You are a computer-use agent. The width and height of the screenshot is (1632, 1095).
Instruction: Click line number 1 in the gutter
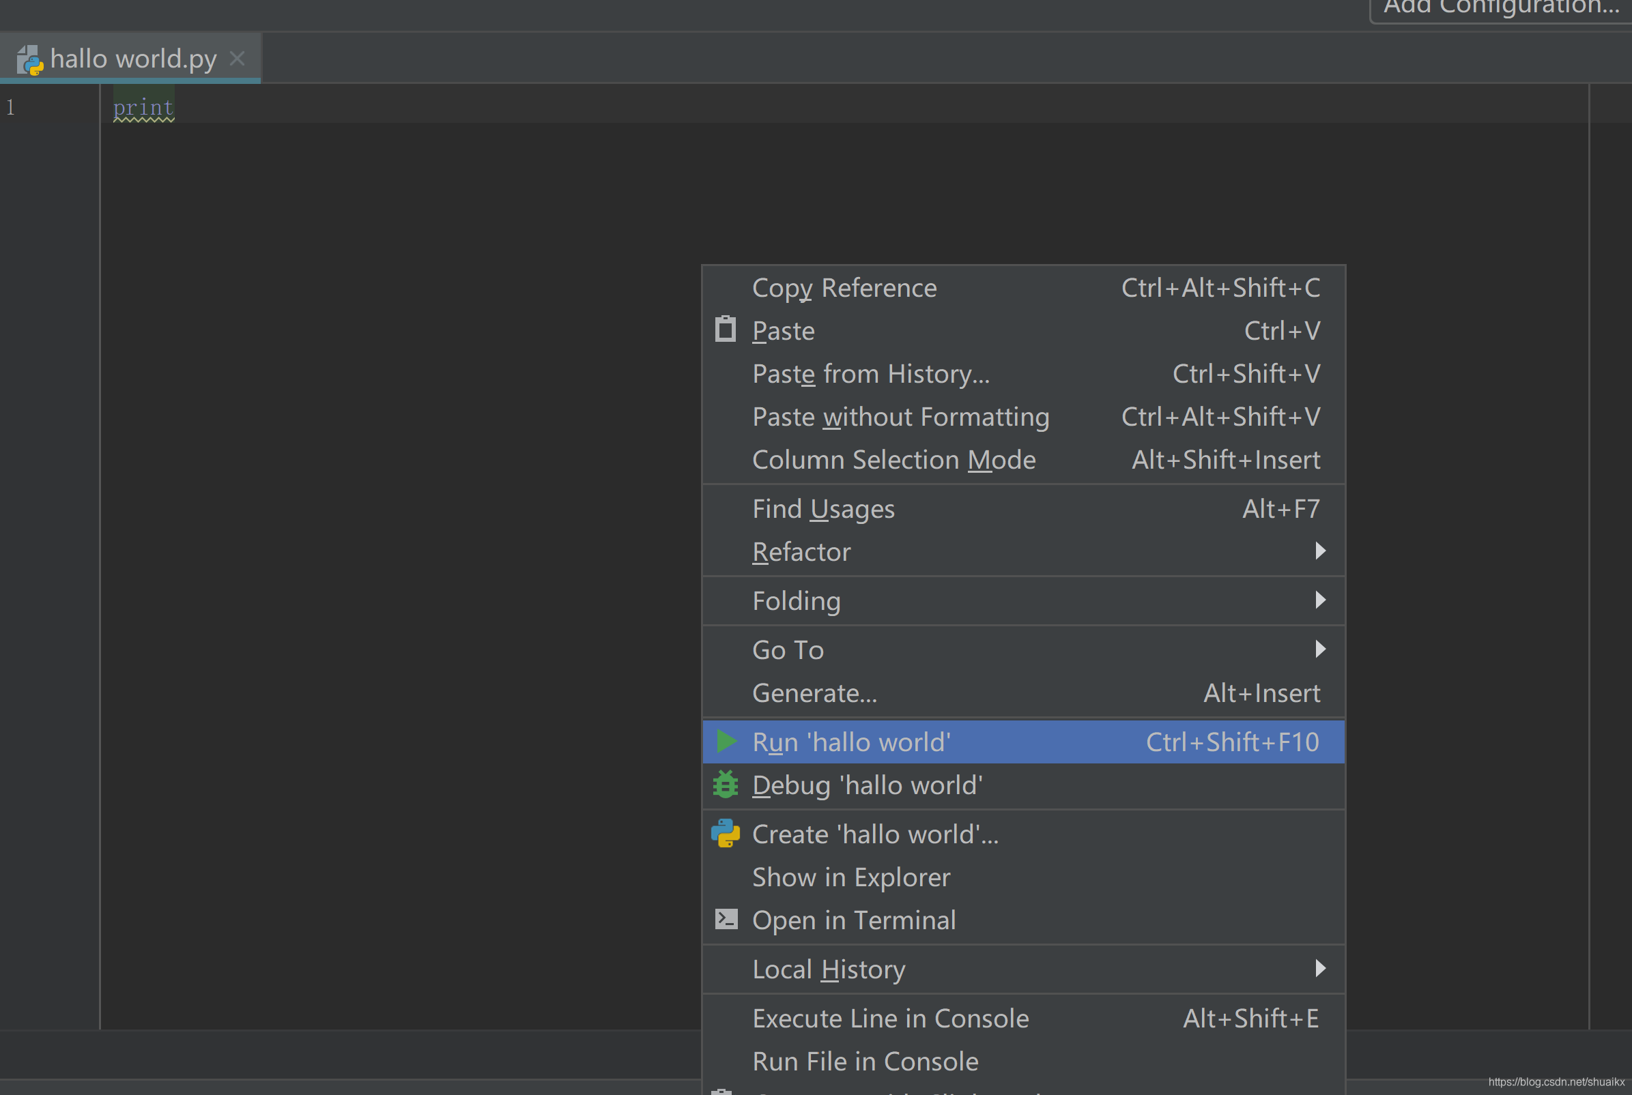point(10,107)
